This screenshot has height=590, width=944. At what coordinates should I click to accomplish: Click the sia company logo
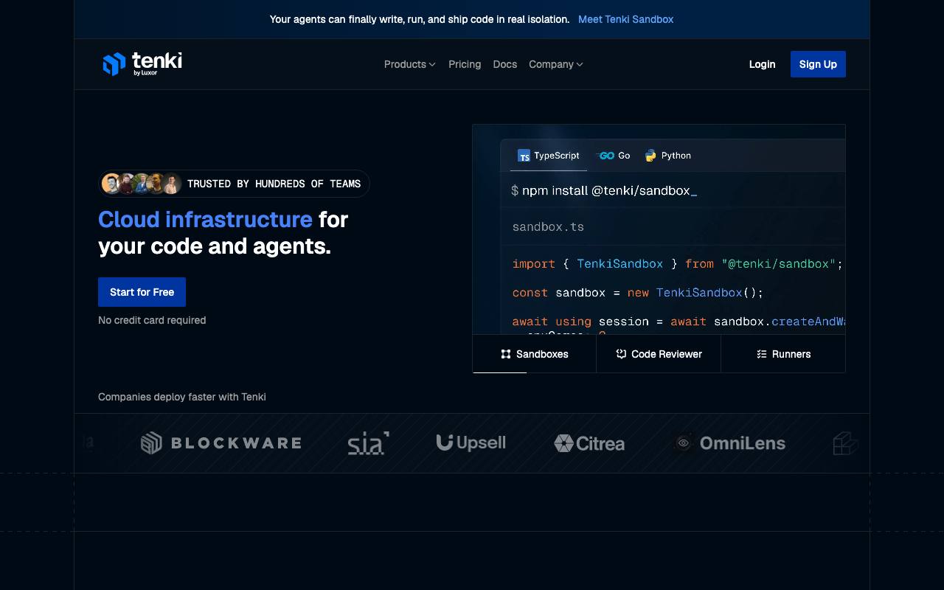point(368,443)
